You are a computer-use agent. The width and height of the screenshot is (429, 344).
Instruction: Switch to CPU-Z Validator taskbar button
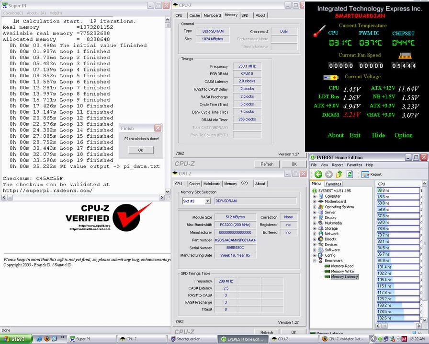pos(344,339)
